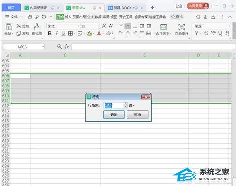Increase font size with larger A icon
236x186 pixels.
(104, 26)
